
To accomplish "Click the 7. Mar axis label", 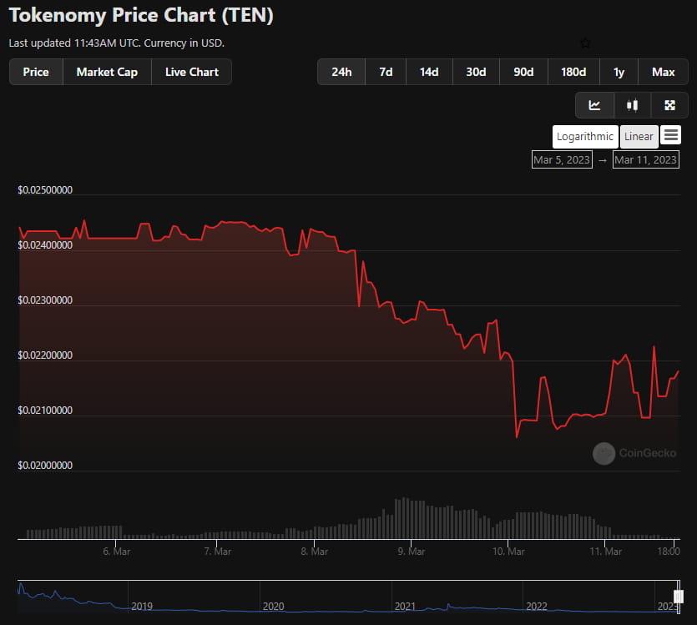I will (x=217, y=552).
